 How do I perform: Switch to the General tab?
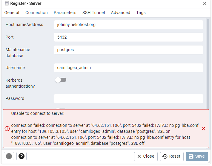pyautogui.click(x=12, y=13)
